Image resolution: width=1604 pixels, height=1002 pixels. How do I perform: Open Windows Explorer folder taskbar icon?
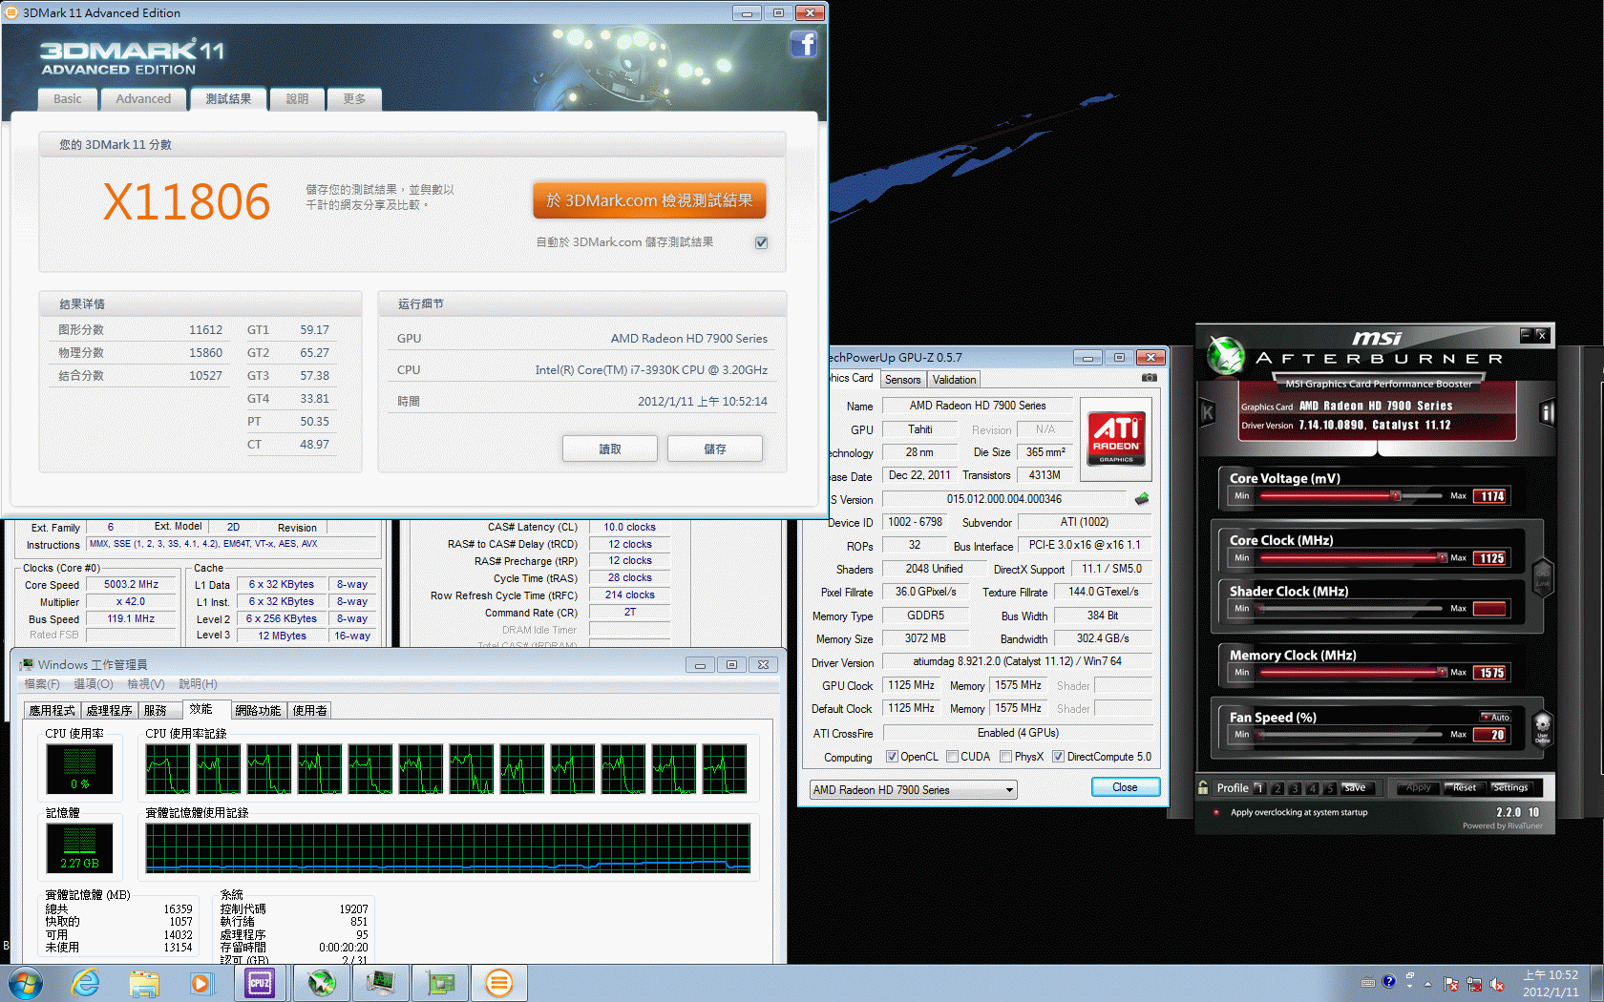tap(144, 983)
